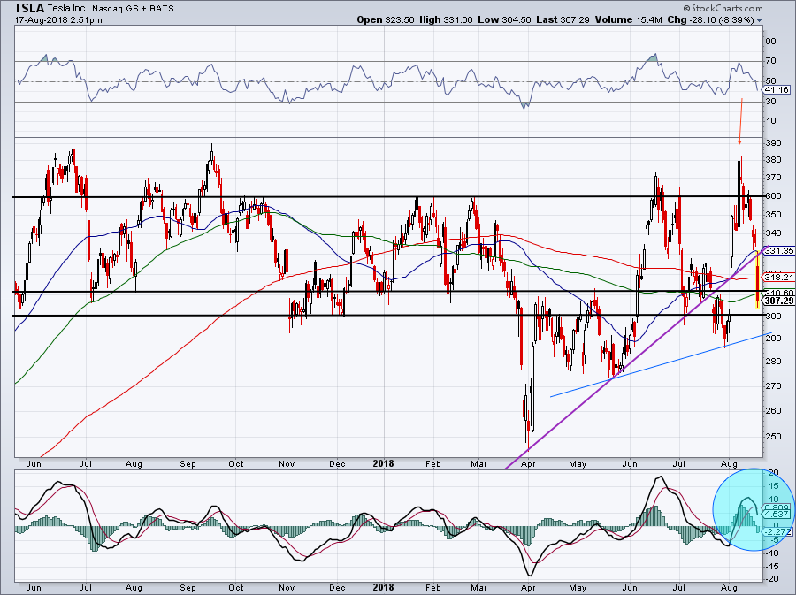Select the 390 label on price axis
The height and width of the screenshot is (595, 796).
pos(773,143)
